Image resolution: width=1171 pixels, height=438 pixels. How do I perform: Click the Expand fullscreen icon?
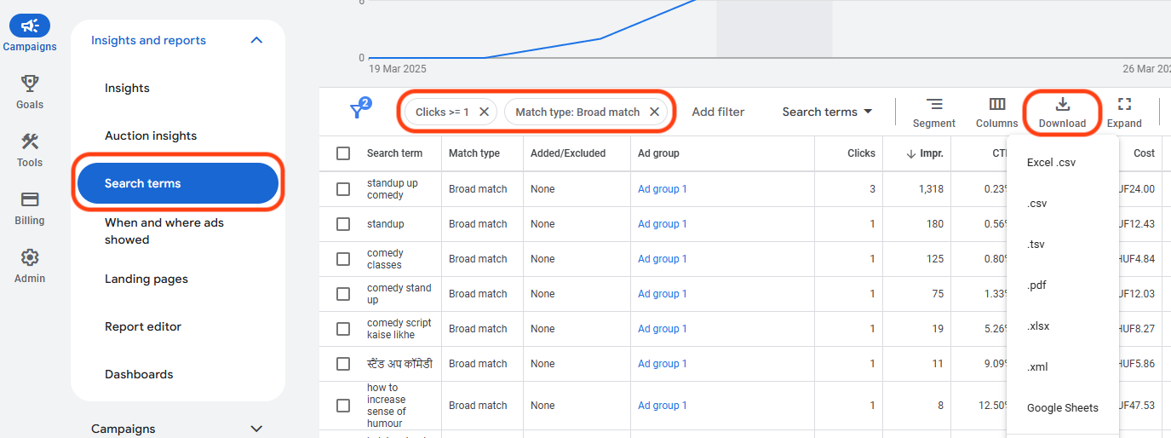(x=1124, y=112)
